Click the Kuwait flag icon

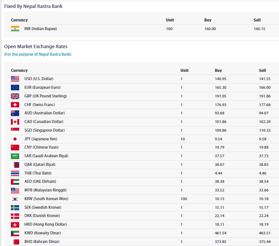click(15, 233)
